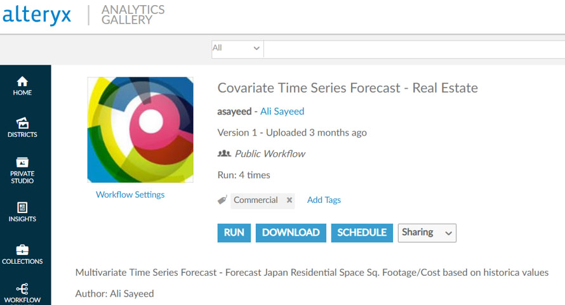
Task: Open the Collections briefcase icon
Action: click(22, 250)
